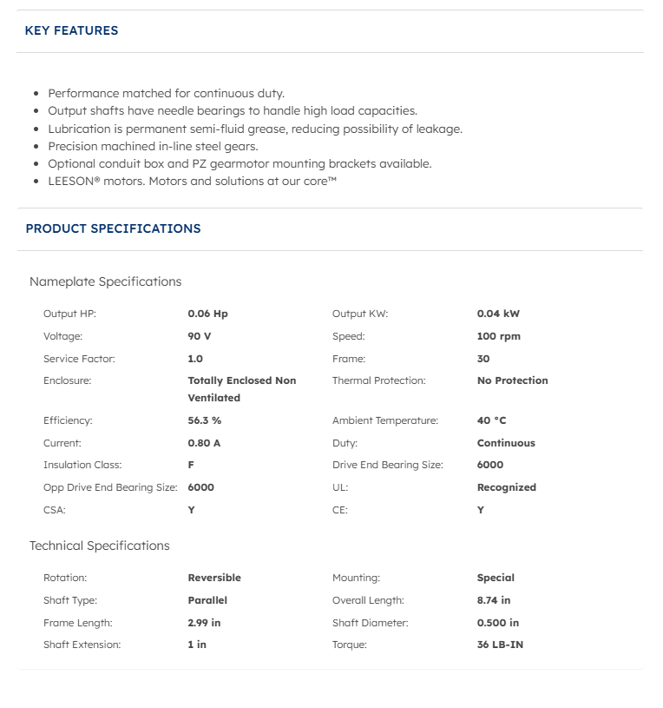Click the Technical Specifications subheading
Viewport: 663px width, 708px height.
(x=100, y=546)
